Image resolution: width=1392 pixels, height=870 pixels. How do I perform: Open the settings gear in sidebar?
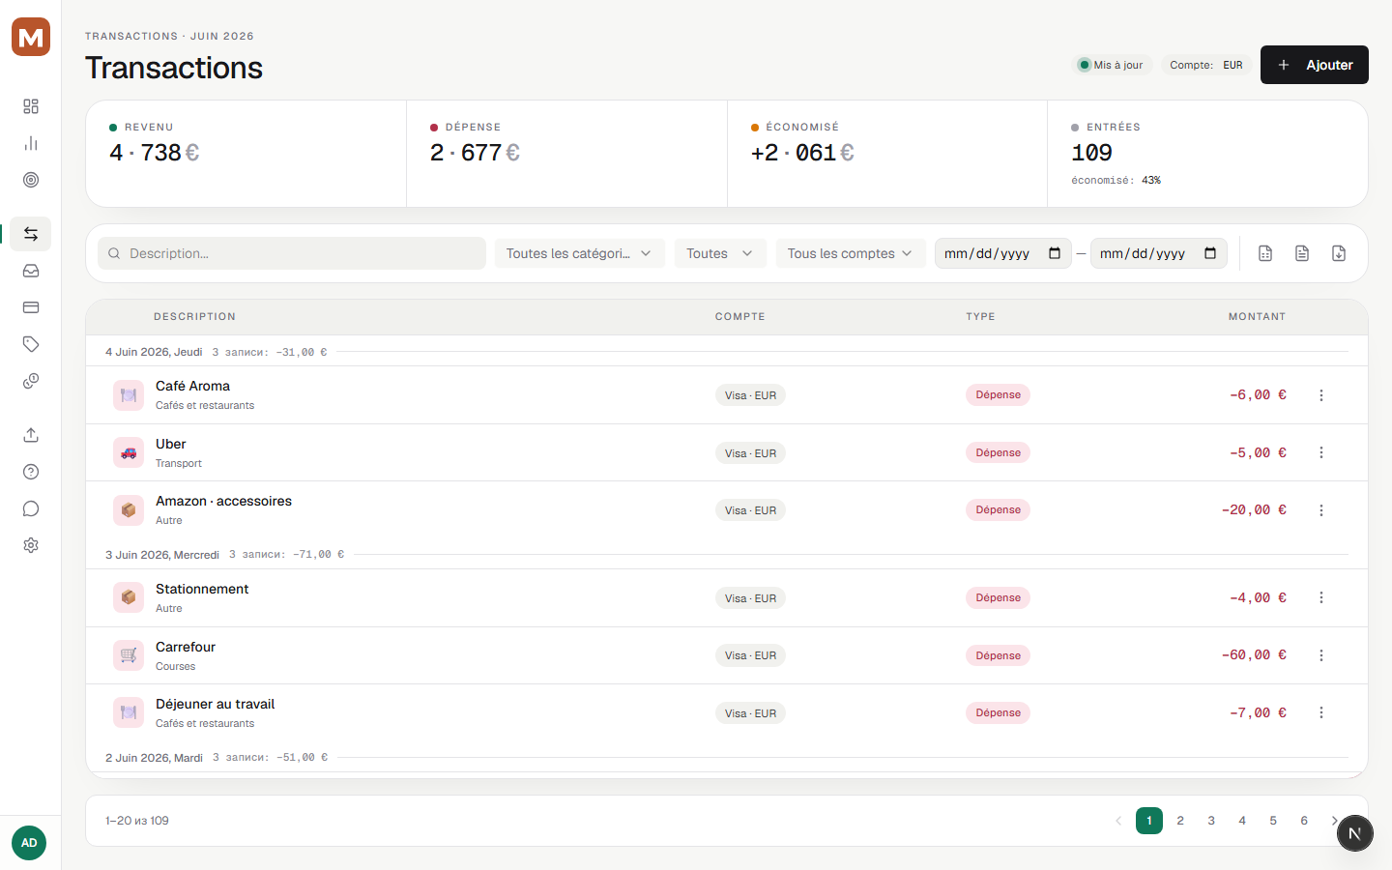[x=31, y=545]
